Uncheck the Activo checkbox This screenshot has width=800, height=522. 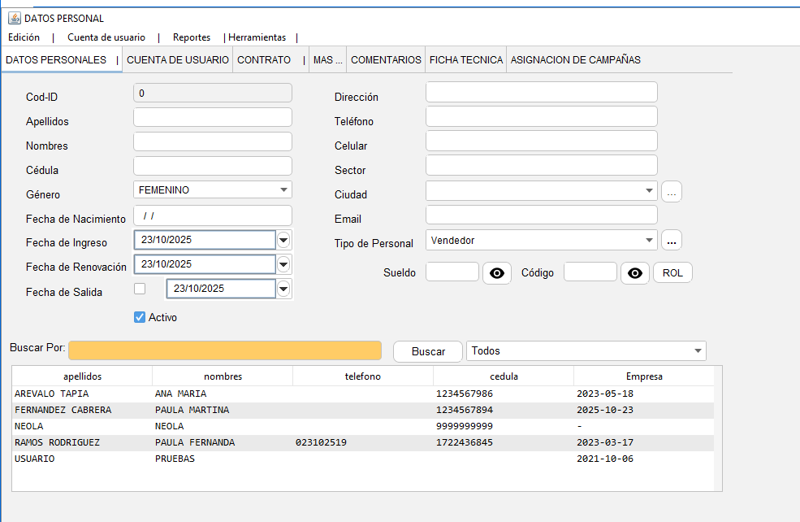coord(140,317)
